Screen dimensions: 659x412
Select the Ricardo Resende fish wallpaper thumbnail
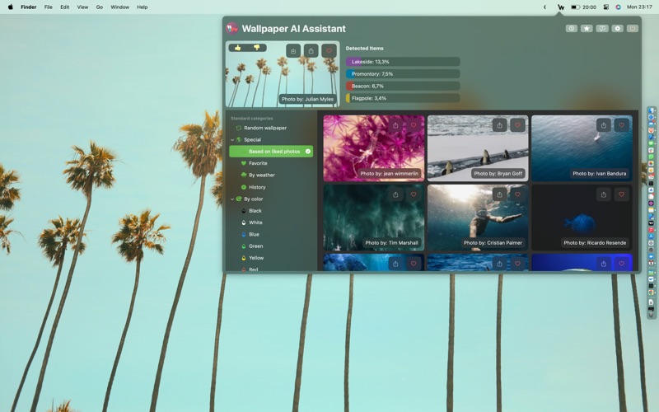[x=582, y=221]
